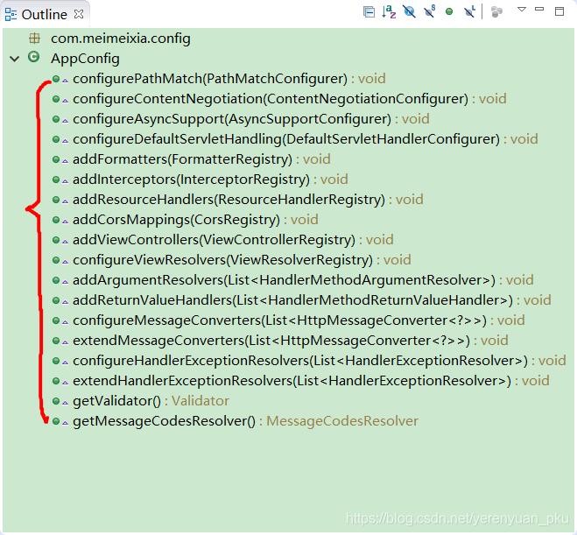577x535 pixels.
Task: Collapse the AppConfig class node
Action: coord(14,59)
